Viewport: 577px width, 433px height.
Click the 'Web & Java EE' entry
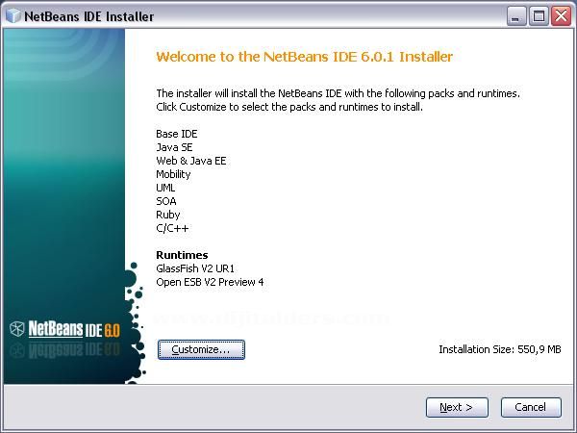tap(191, 161)
